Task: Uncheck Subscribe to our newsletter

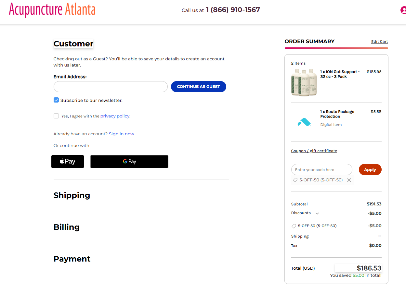Action: 56,100
